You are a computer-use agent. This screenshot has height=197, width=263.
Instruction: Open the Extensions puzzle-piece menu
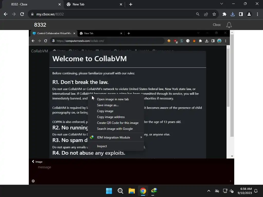tap(224, 14)
